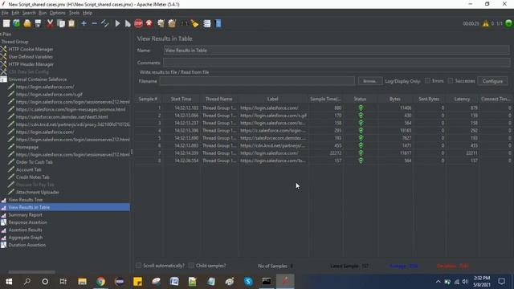Open the Help menu
514x289 pixels.
coord(88,13)
